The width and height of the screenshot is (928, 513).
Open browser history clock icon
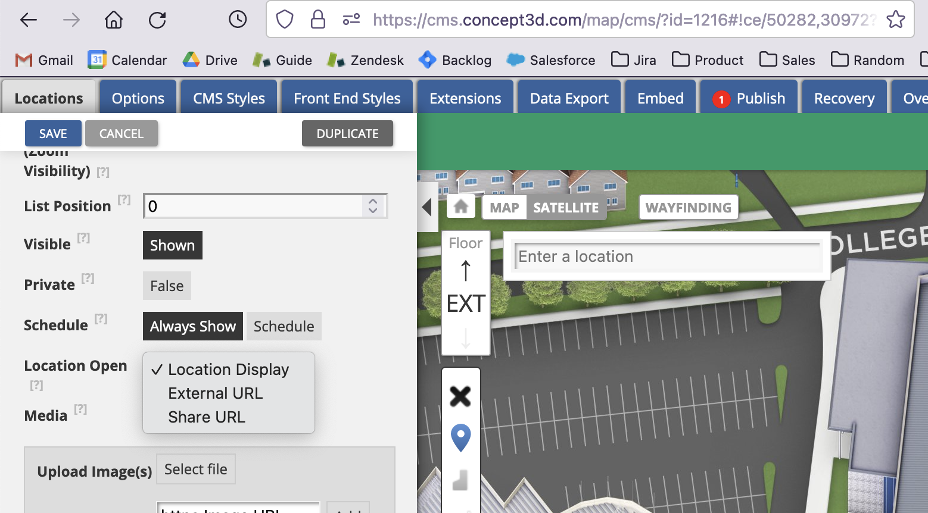click(238, 20)
